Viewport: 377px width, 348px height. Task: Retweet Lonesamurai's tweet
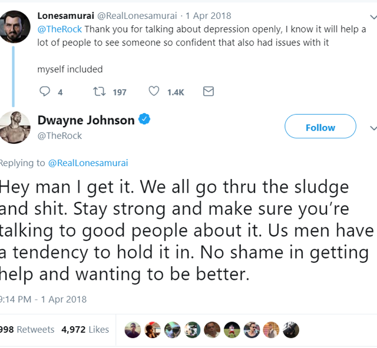[100, 92]
